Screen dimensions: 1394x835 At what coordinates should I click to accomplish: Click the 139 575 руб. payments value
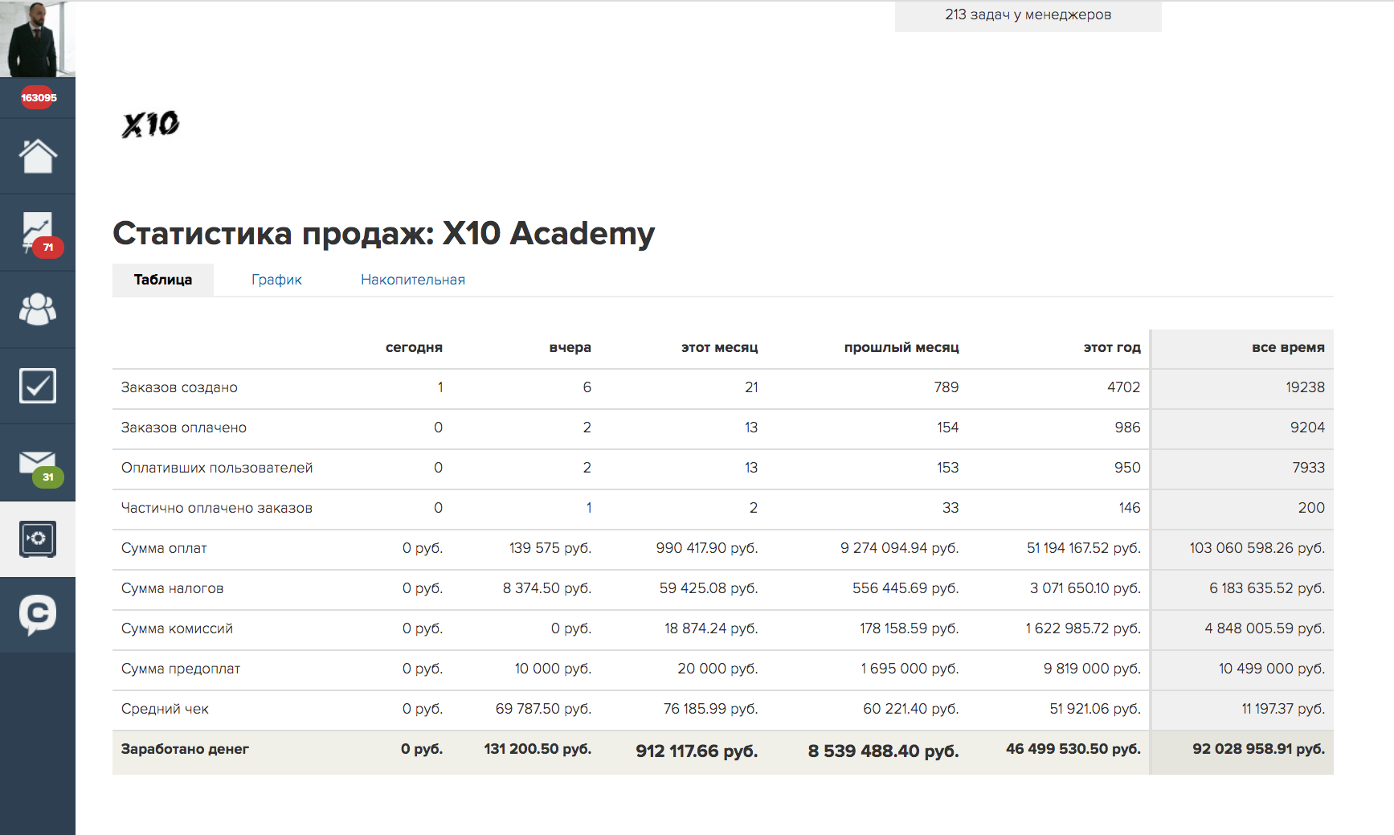tap(550, 548)
